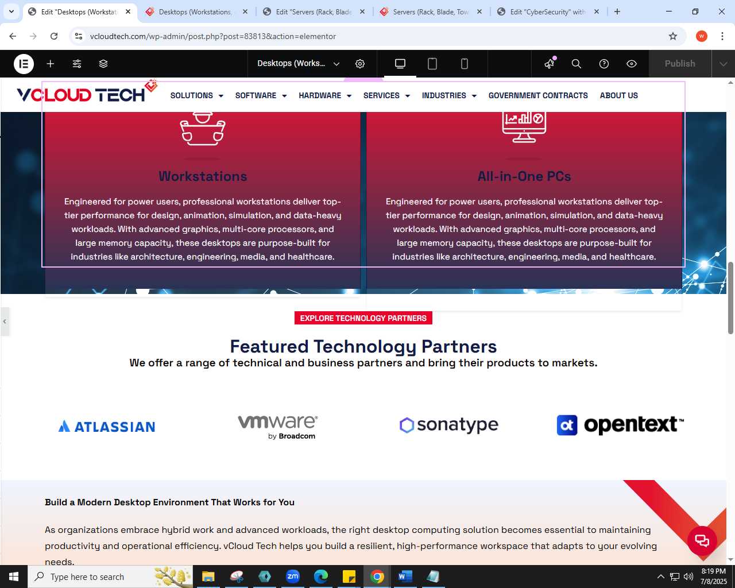Screen dimensions: 735x588
Task: Select the Workstations heading
Action: tap(203, 176)
